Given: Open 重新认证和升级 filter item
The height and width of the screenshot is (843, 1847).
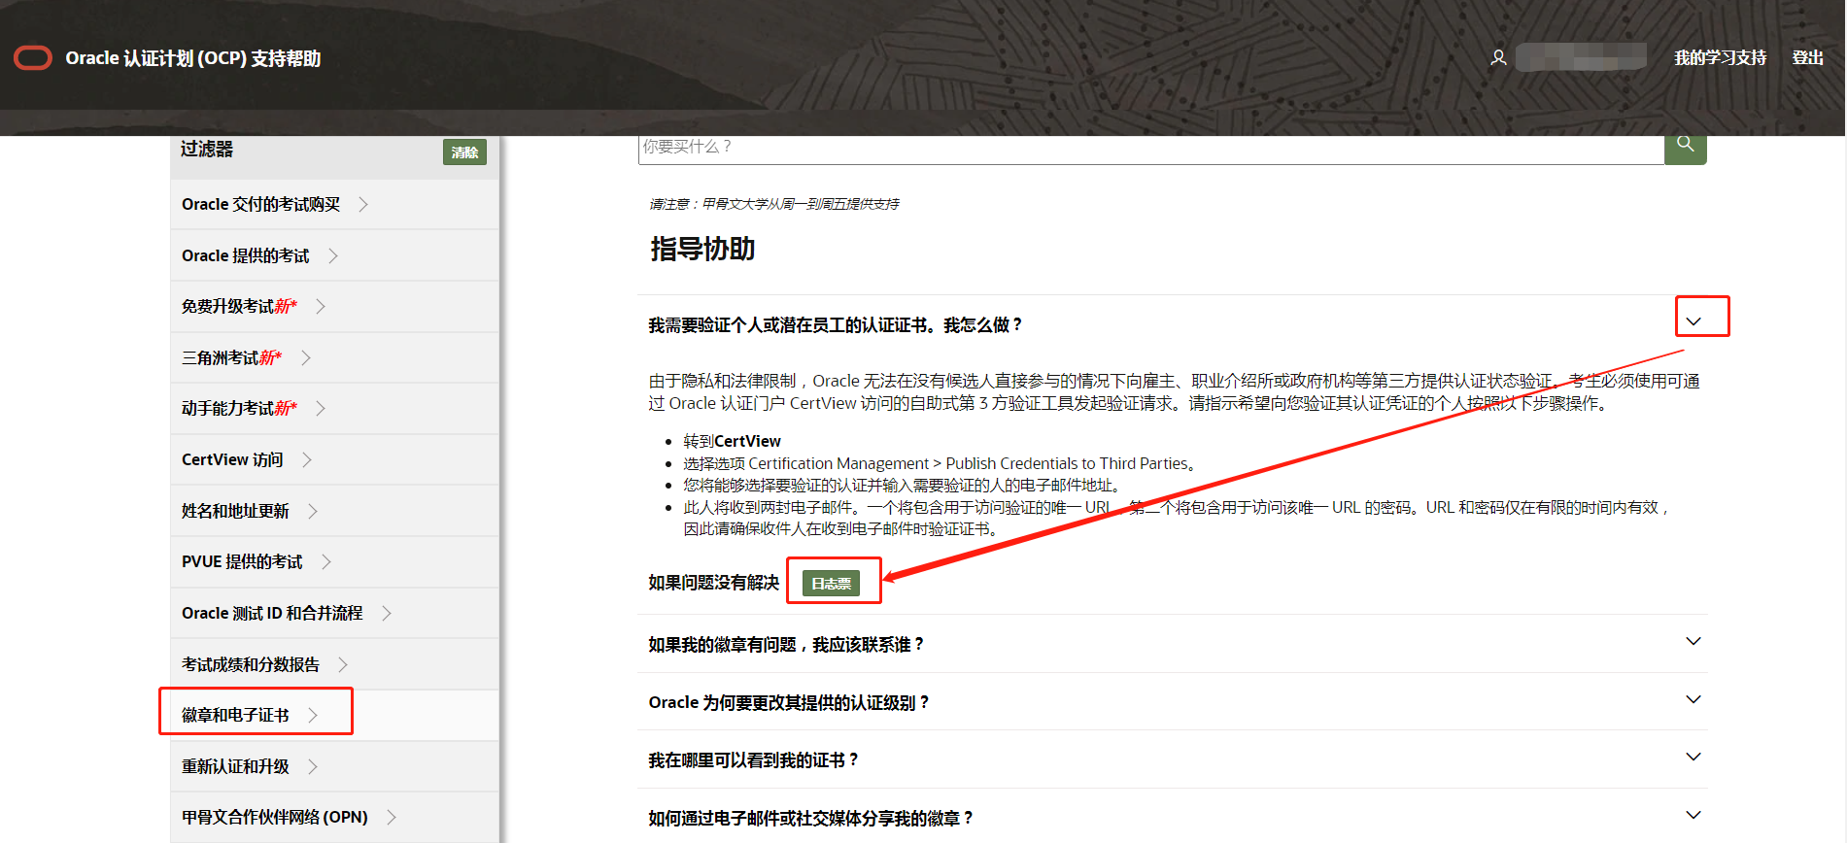Looking at the screenshot, I should click(334, 766).
